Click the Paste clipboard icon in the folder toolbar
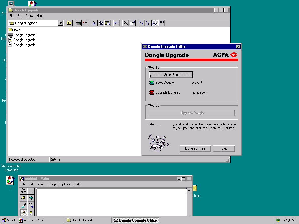The width and height of the screenshot is (299, 224). point(108,23)
